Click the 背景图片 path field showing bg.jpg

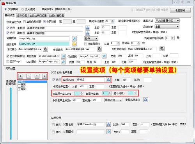tap(44, 38)
